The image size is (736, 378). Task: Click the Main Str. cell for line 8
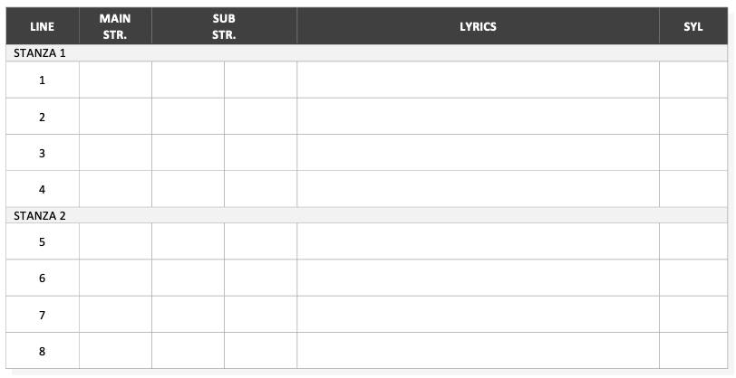tap(115, 351)
